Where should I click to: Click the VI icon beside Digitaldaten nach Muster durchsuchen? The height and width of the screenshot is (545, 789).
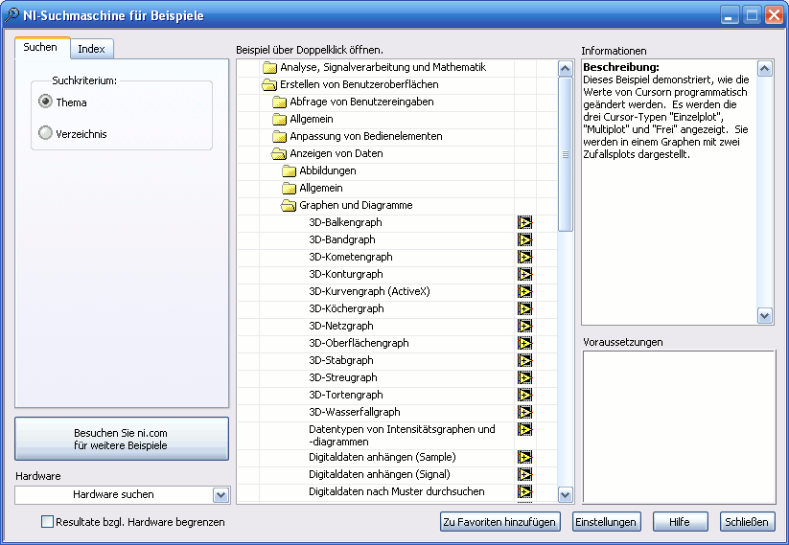click(524, 491)
